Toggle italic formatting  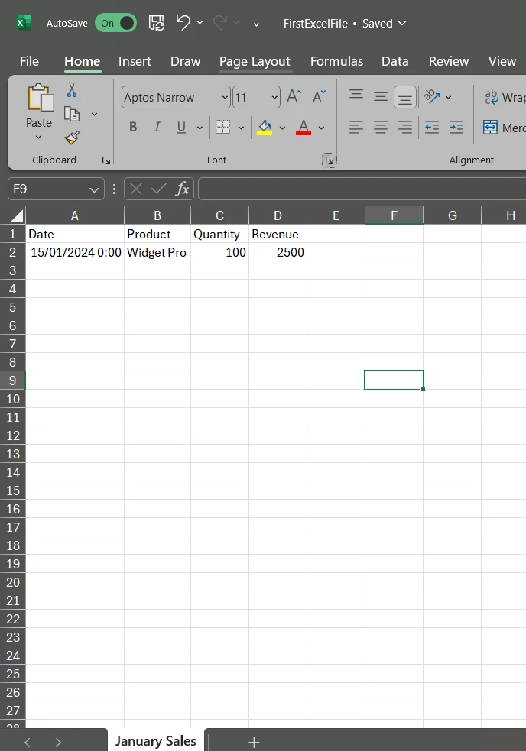point(157,128)
